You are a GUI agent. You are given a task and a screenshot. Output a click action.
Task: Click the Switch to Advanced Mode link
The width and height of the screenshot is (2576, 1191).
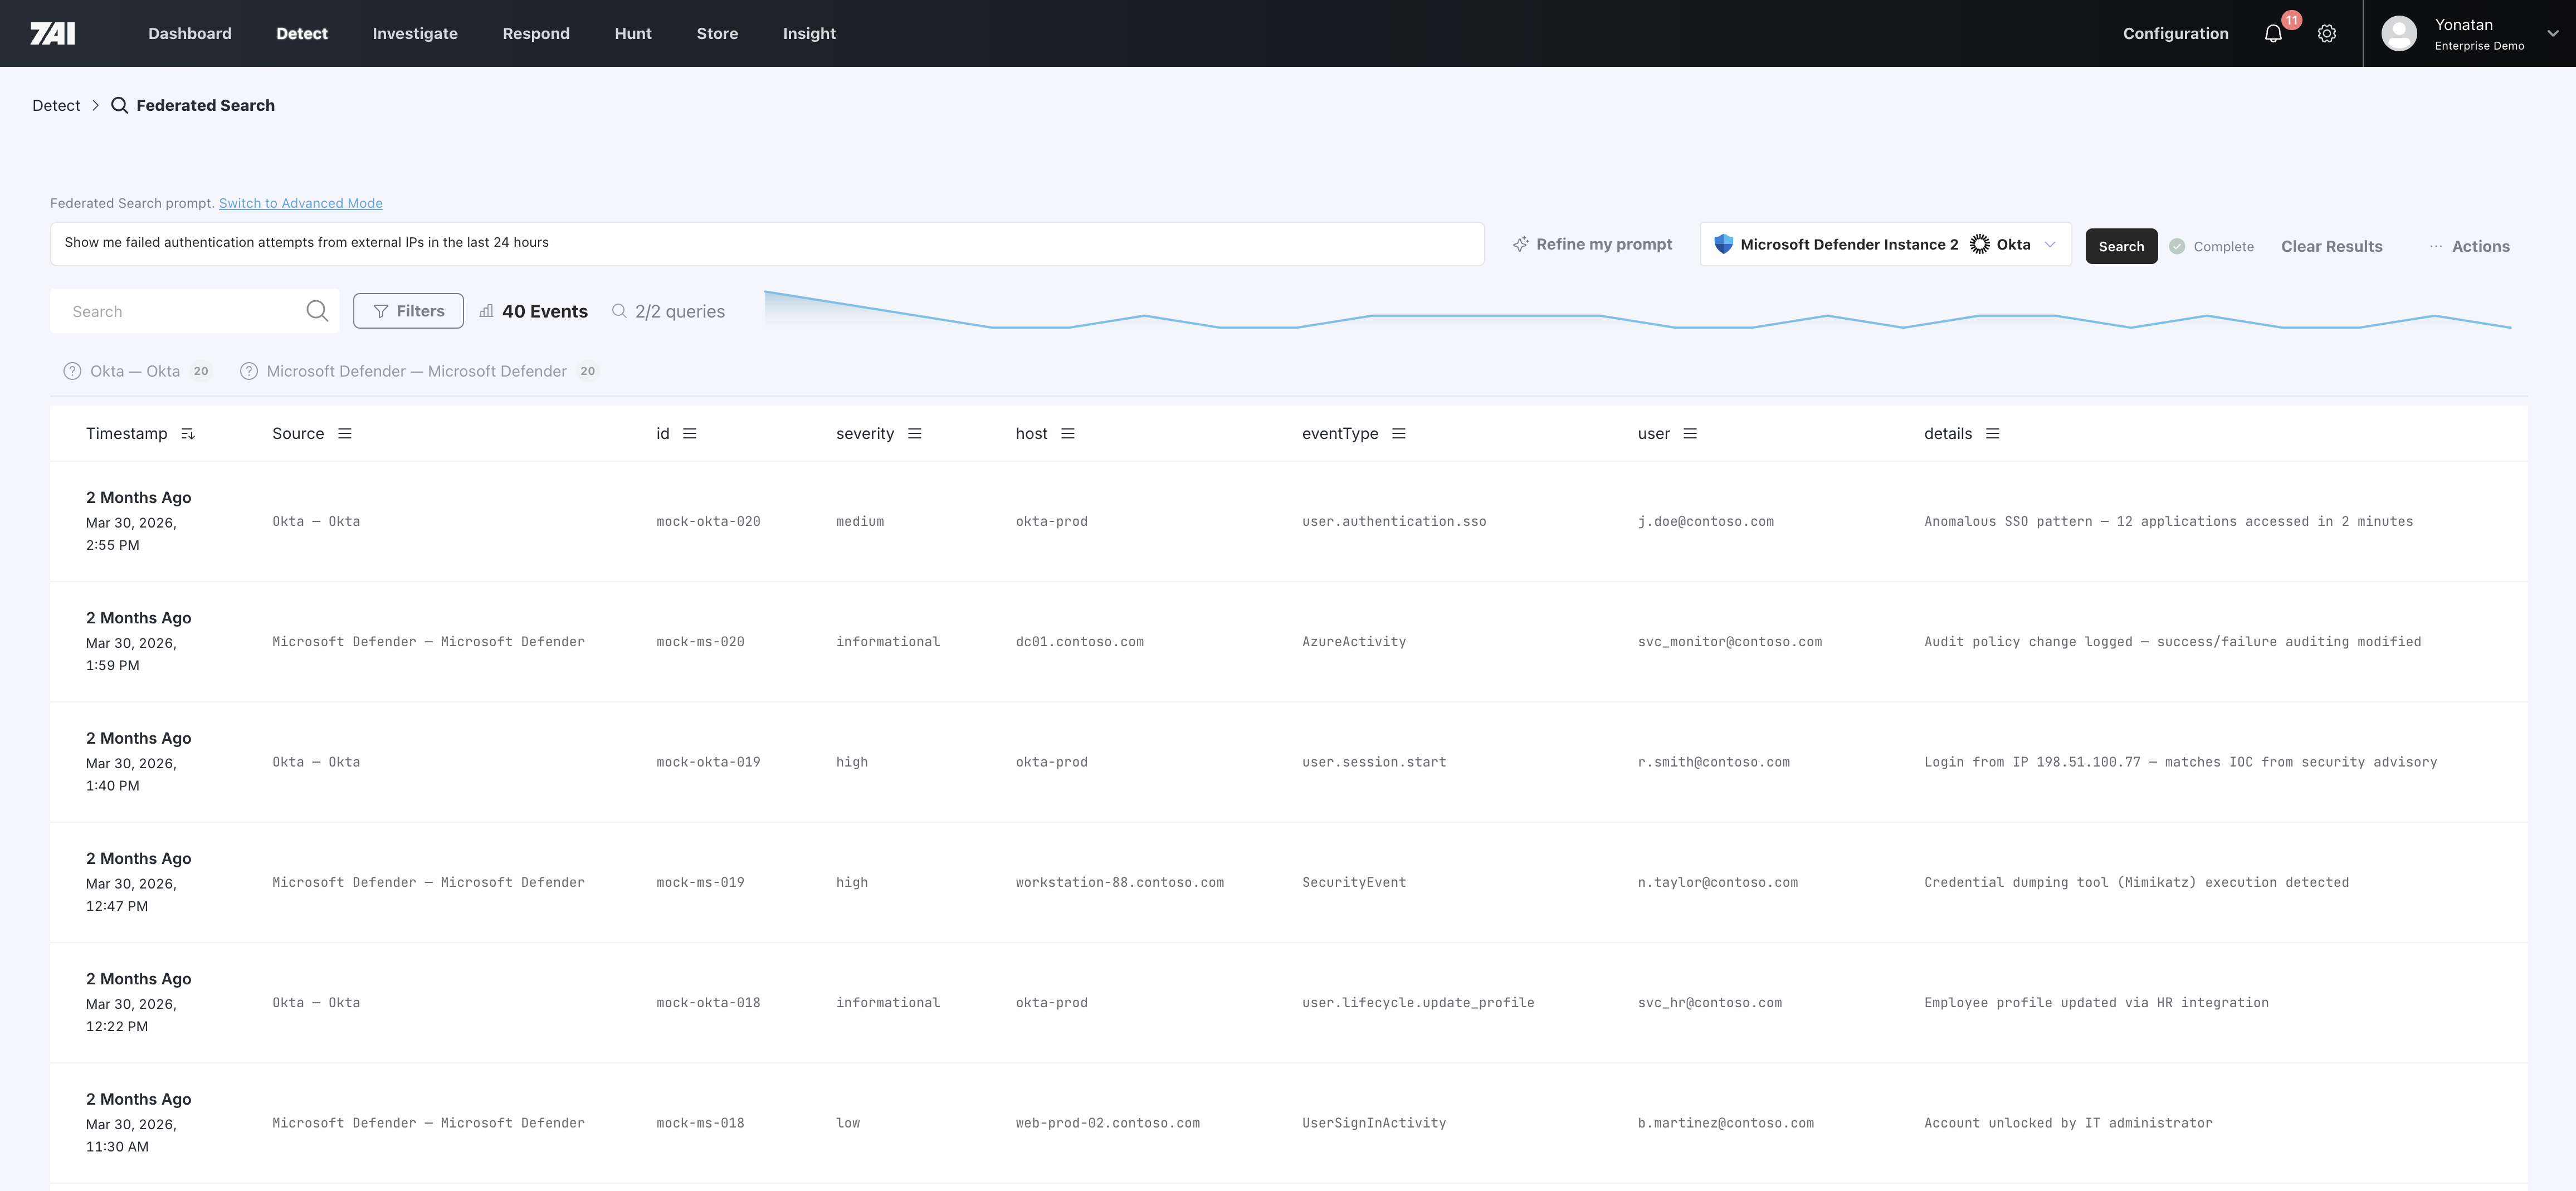pyautogui.click(x=300, y=203)
